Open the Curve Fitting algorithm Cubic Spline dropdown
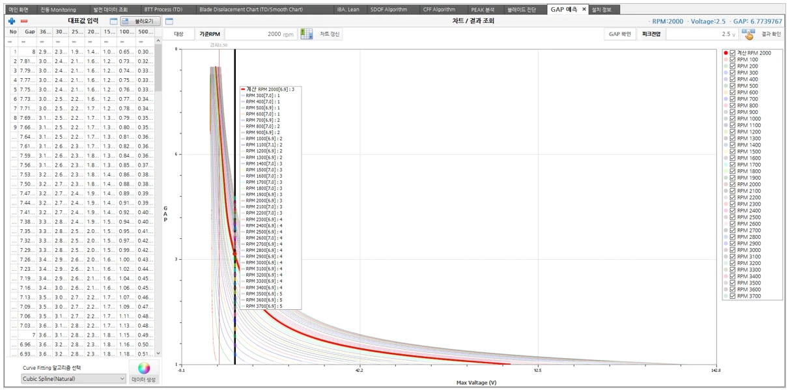Viewport: 790px width, 390px height. tap(74, 378)
